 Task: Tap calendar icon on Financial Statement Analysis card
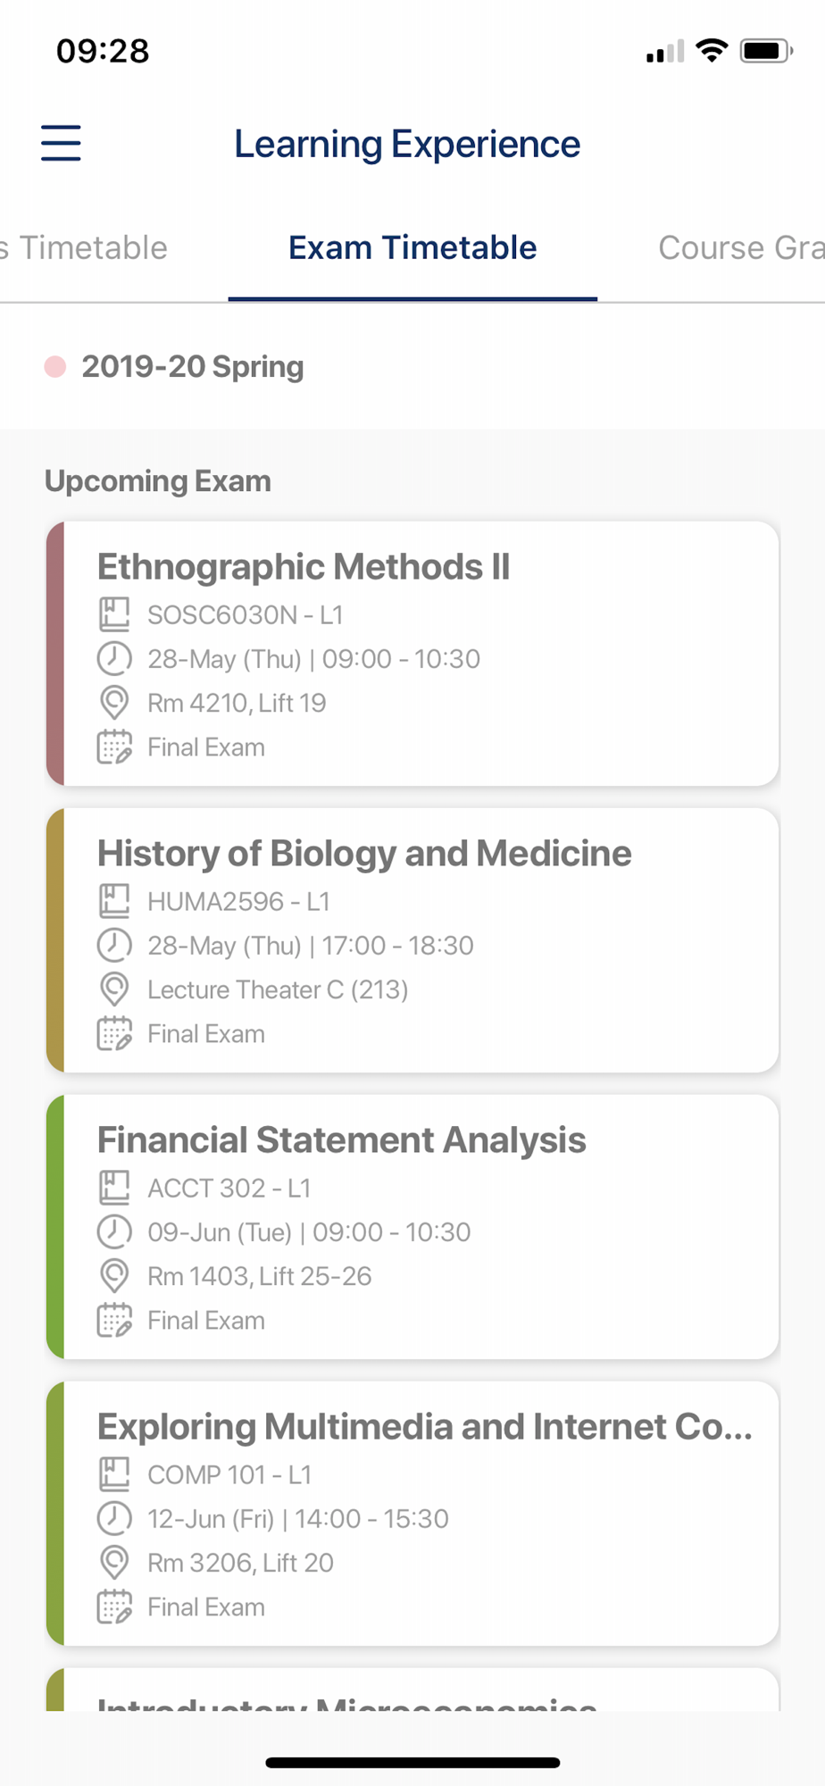(114, 1320)
